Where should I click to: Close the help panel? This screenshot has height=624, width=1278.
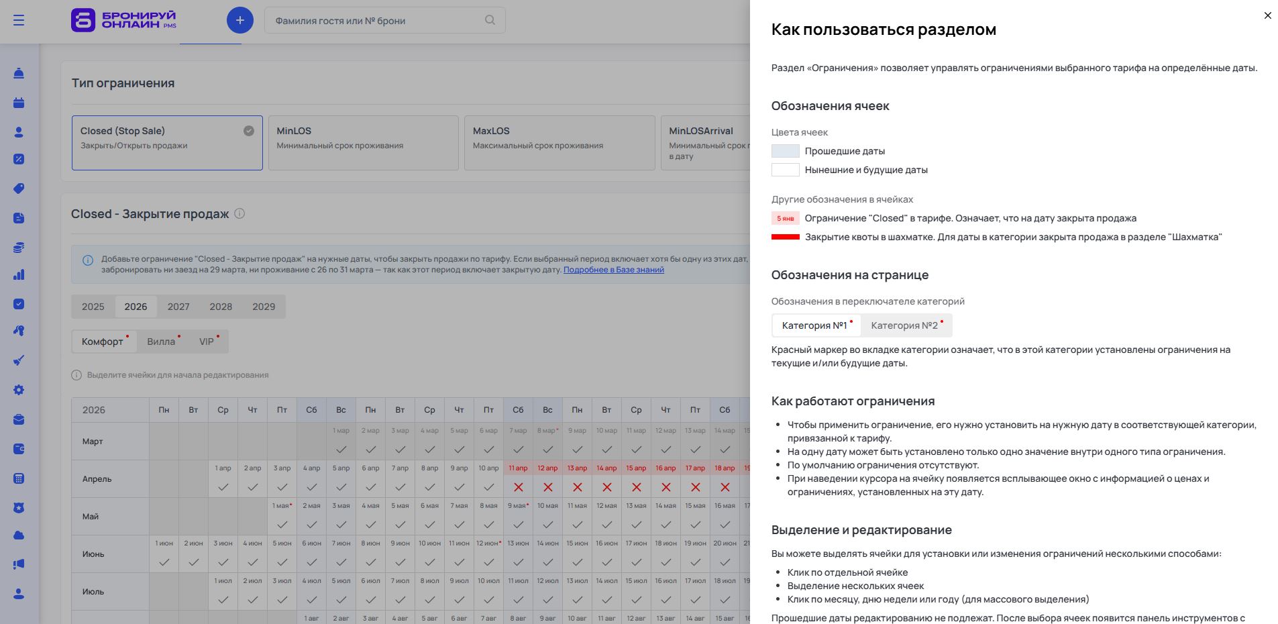pyautogui.click(x=1267, y=15)
